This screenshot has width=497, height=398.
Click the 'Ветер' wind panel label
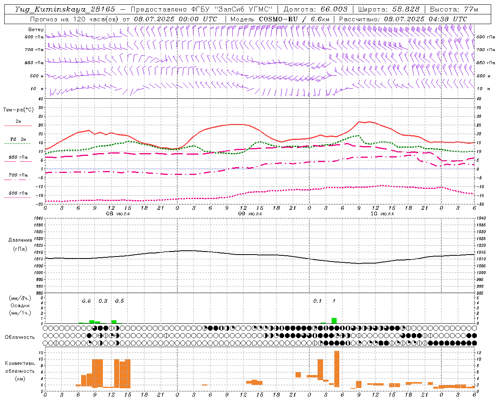click(36, 30)
